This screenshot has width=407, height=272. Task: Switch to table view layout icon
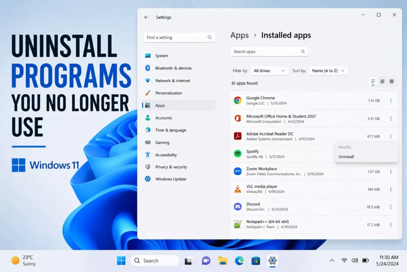coord(391,81)
